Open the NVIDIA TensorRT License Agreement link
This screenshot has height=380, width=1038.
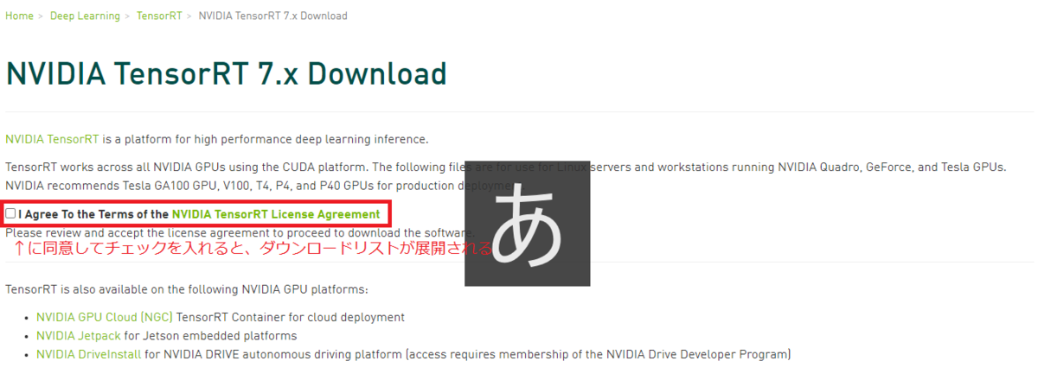pyautogui.click(x=276, y=214)
